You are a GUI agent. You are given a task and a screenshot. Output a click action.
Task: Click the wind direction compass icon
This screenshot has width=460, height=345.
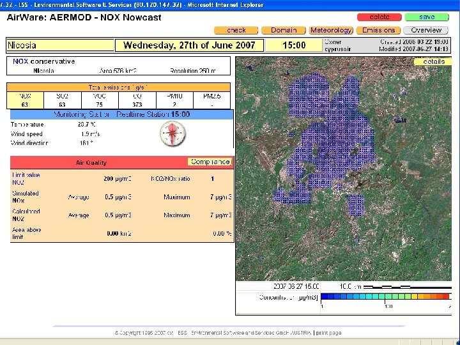(x=172, y=133)
